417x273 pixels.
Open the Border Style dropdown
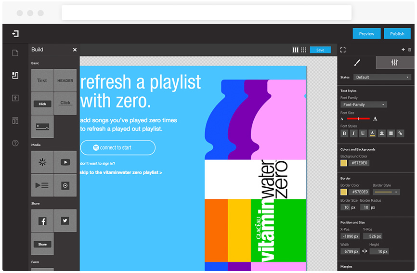click(386, 192)
